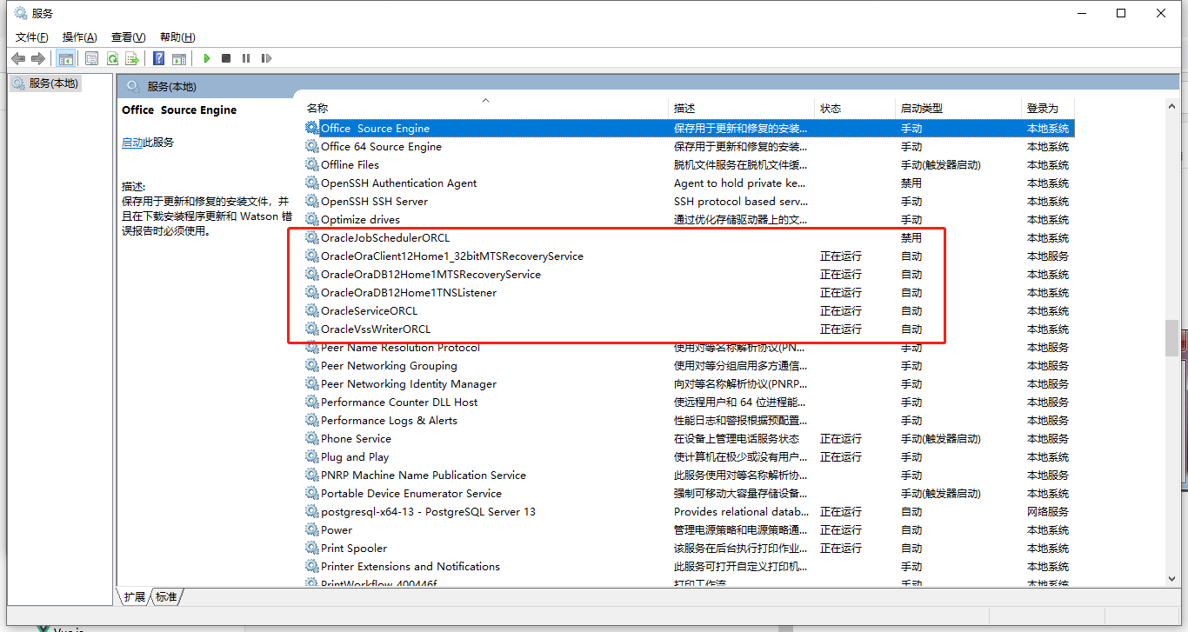This screenshot has height=632, width=1188.
Task: Select Portable Device Enumerator Service
Action: coord(410,493)
